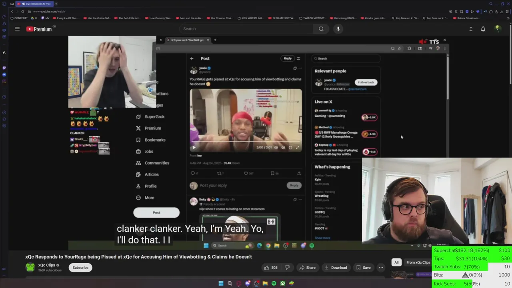The width and height of the screenshot is (512, 288).
Task: Click the Subscribe button
Action: 80,268
